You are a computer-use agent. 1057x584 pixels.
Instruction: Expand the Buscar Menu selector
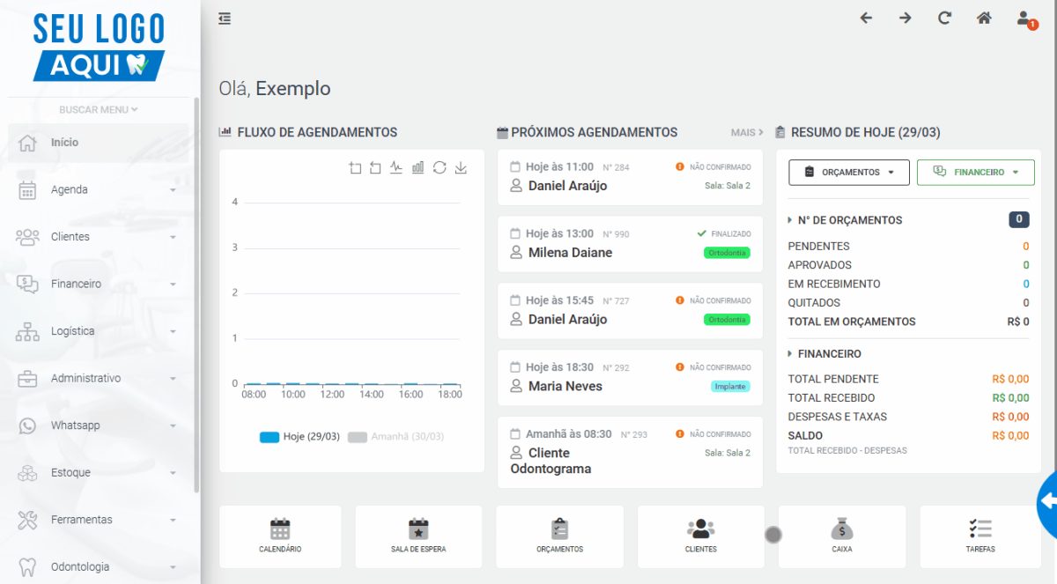tap(99, 110)
